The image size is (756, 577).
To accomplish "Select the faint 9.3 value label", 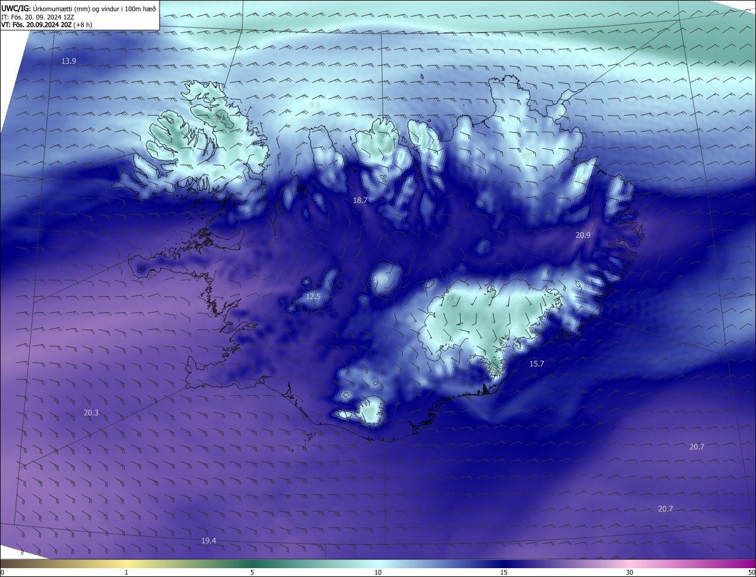I will point(526,156).
